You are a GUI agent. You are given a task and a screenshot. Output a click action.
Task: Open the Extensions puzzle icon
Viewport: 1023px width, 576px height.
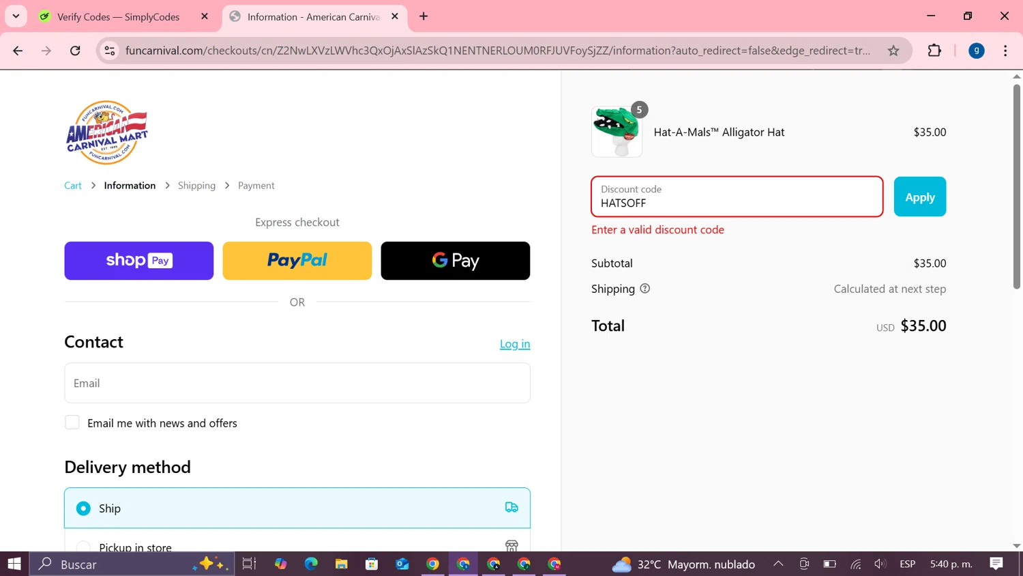tap(934, 51)
